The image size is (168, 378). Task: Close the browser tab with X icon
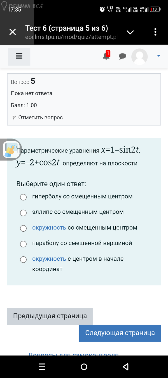[13, 32]
